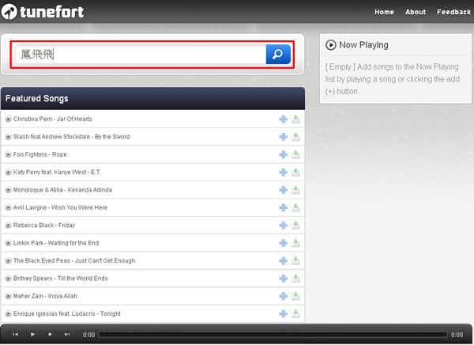Play Christina Perri - Jar Of Hearts
Viewport: 474px width, 345px height.
click(x=8, y=119)
